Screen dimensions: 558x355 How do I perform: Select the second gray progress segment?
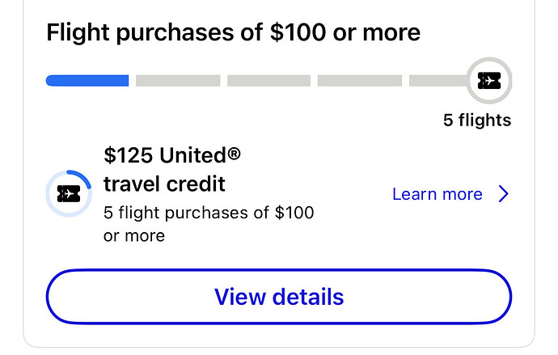[178, 80]
